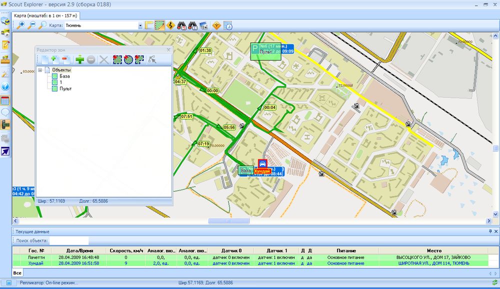
Task: Select the rectangular zone drawing tool
Action: (117, 59)
